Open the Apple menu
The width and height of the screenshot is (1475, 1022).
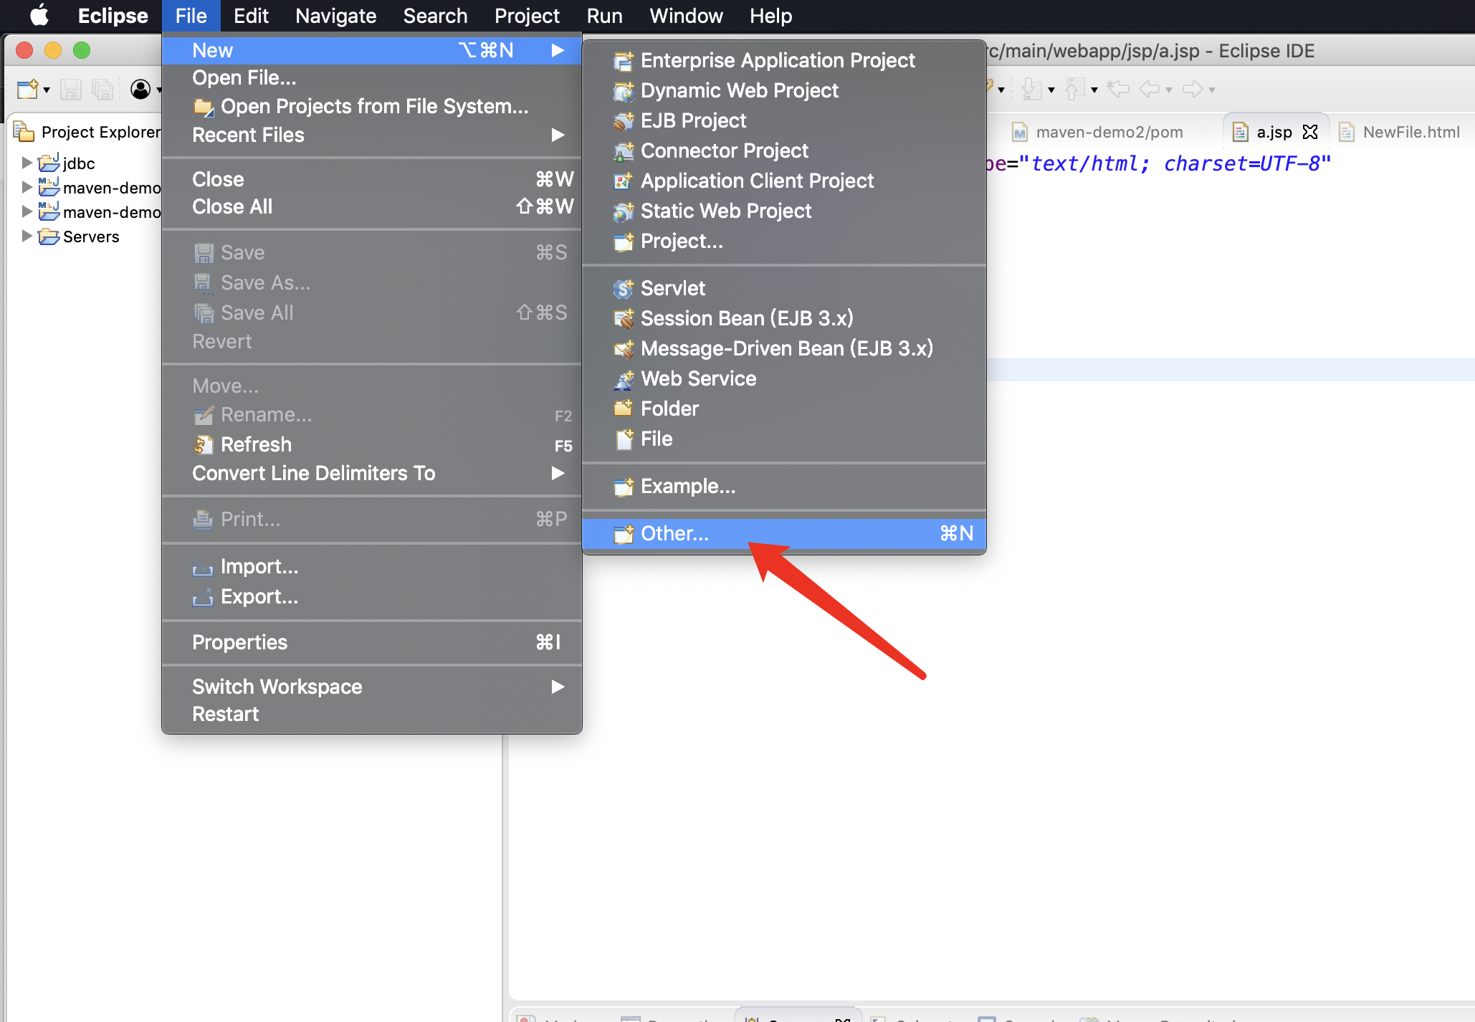(x=40, y=16)
